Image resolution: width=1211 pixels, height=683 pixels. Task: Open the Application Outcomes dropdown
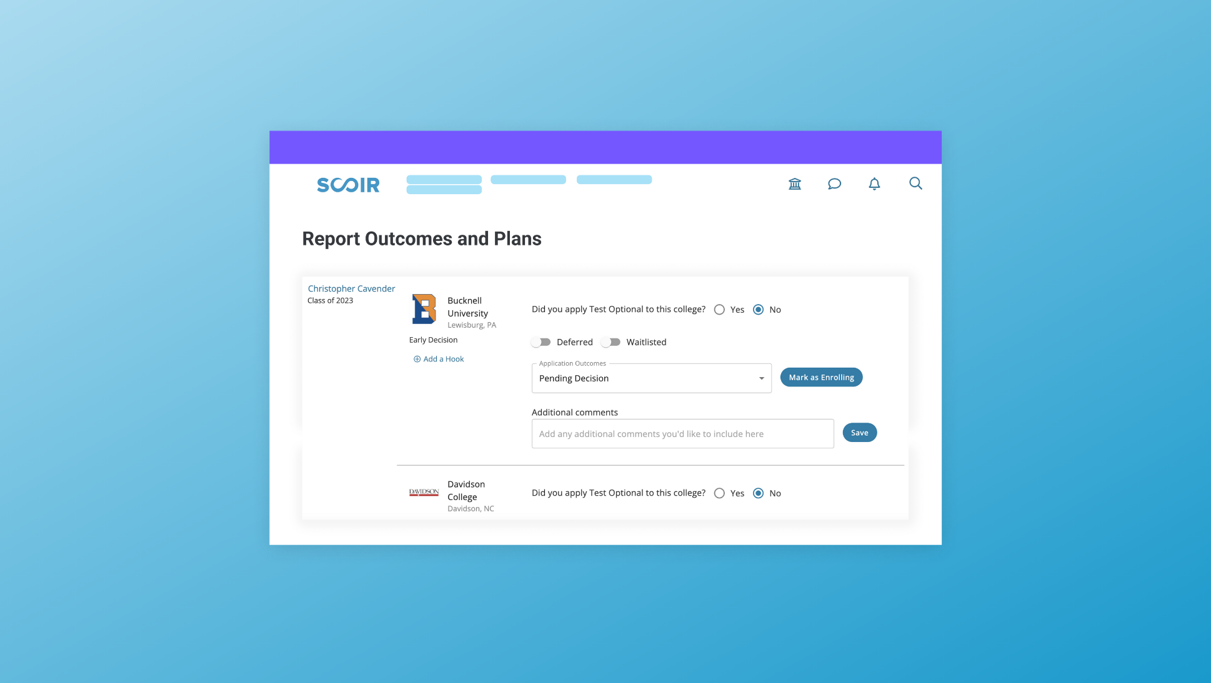tap(651, 378)
